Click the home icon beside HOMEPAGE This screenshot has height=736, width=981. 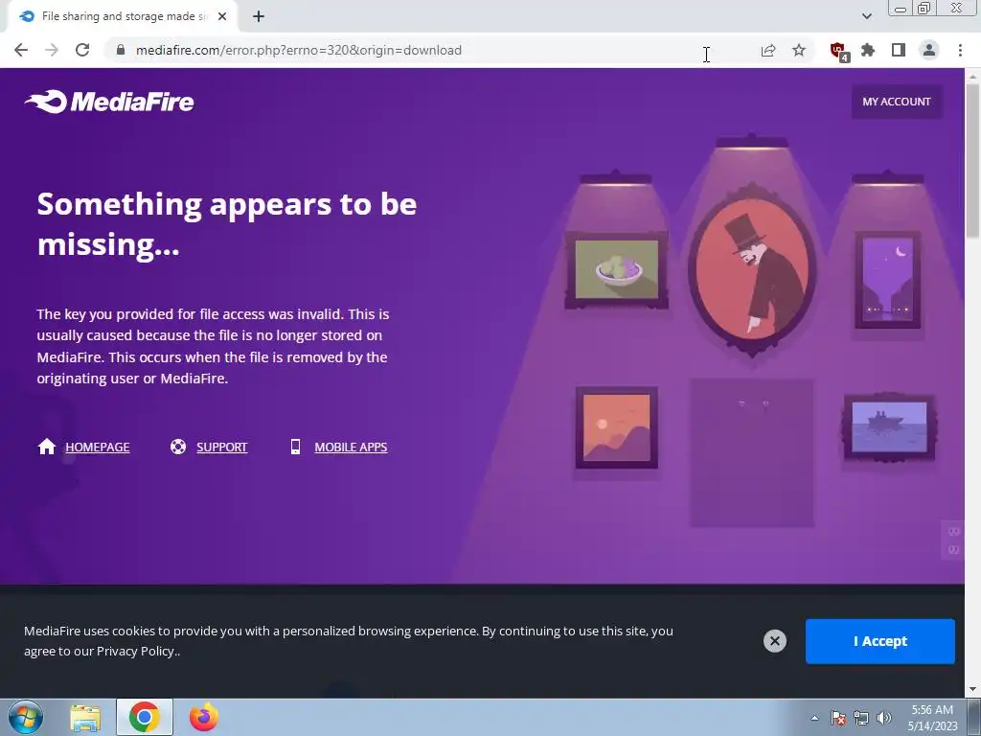47,447
